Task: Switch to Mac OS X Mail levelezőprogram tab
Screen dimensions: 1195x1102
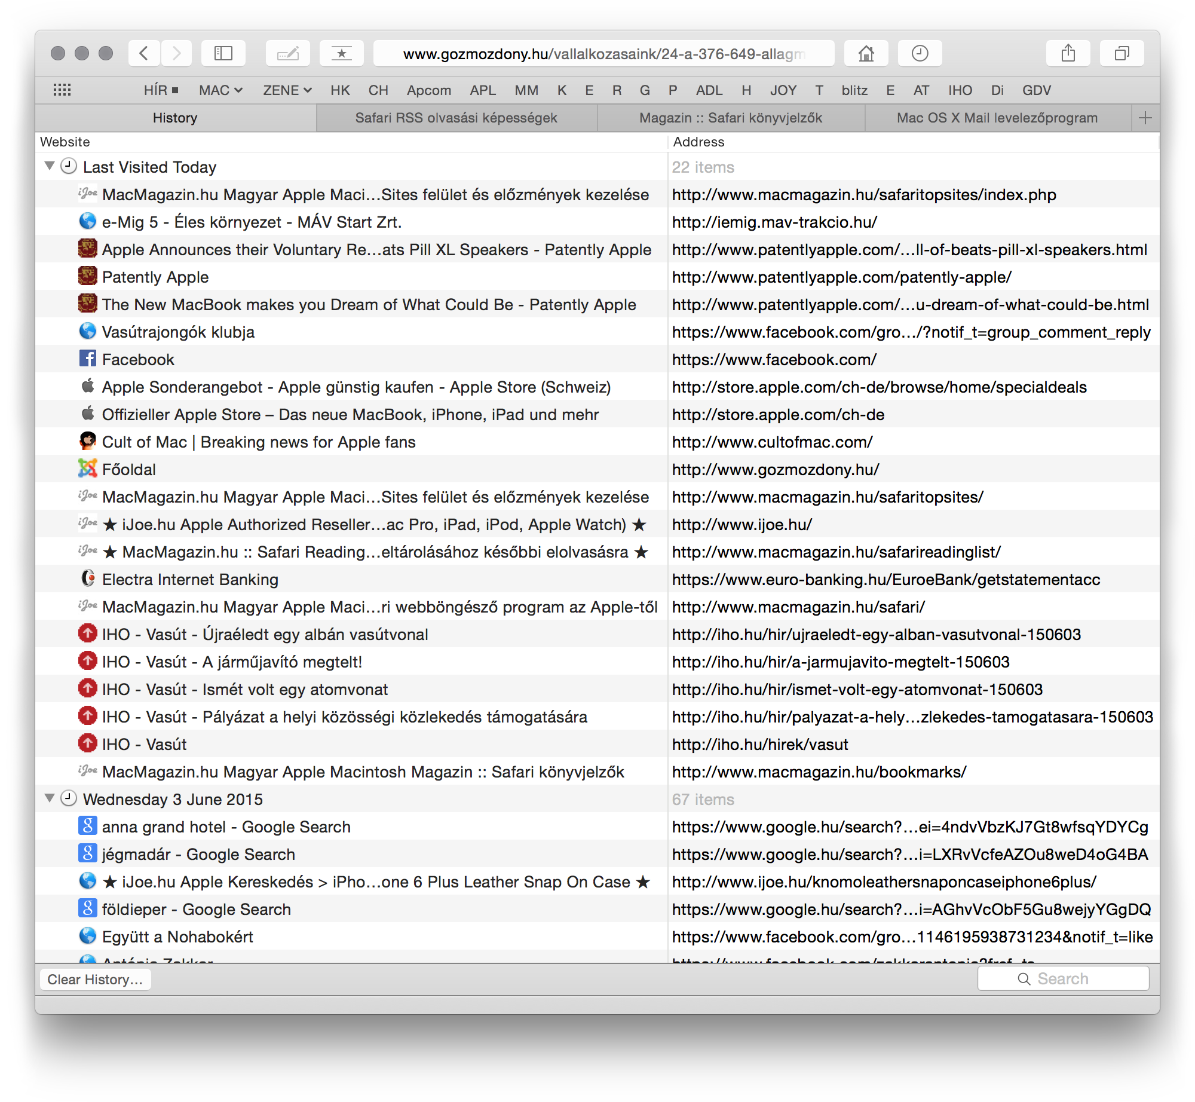Action: pos(998,118)
